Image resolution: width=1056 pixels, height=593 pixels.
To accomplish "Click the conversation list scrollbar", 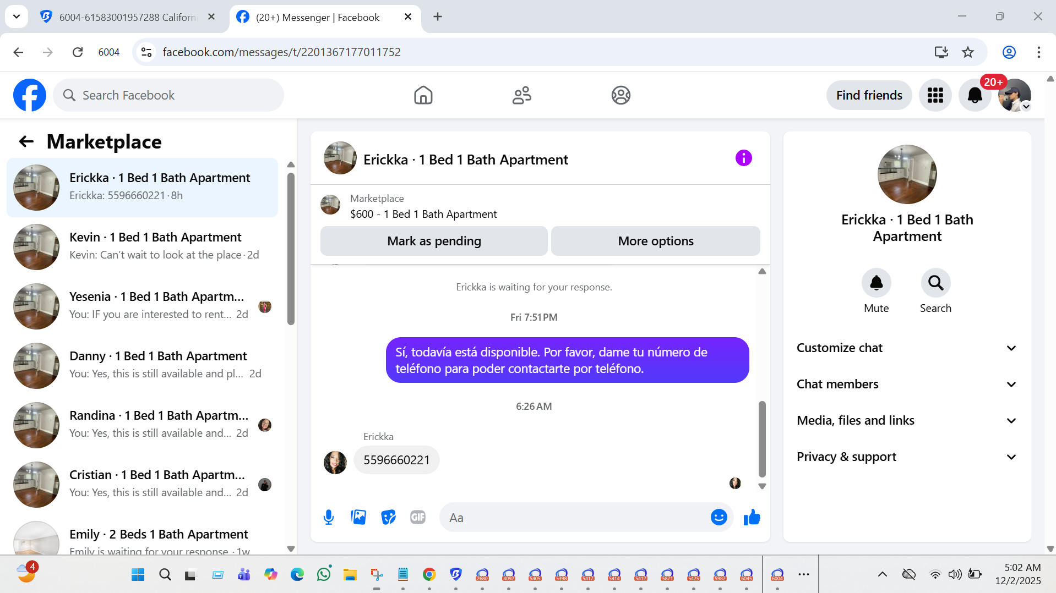I will [291, 249].
